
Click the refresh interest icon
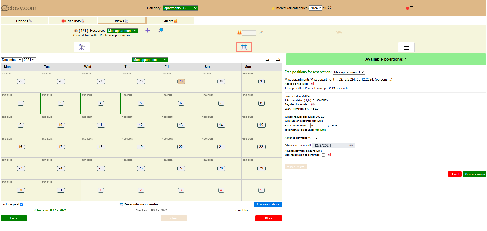pyautogui.click(x=329, y=8)
